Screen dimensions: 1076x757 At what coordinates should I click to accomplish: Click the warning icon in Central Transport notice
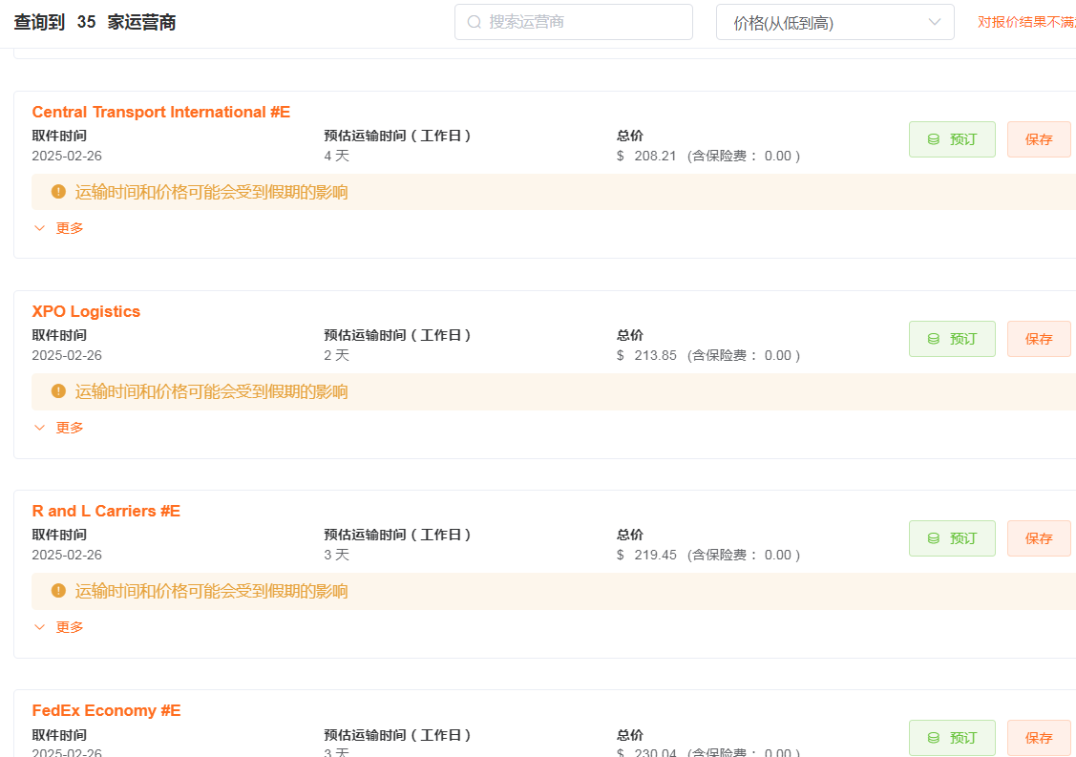pyautogui.click(x=58, y=192)
